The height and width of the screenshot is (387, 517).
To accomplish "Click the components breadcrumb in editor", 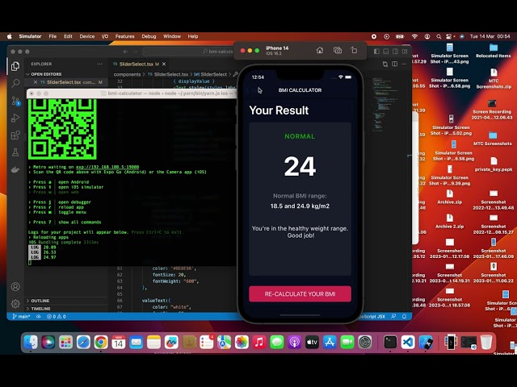I will coord(127,74).
